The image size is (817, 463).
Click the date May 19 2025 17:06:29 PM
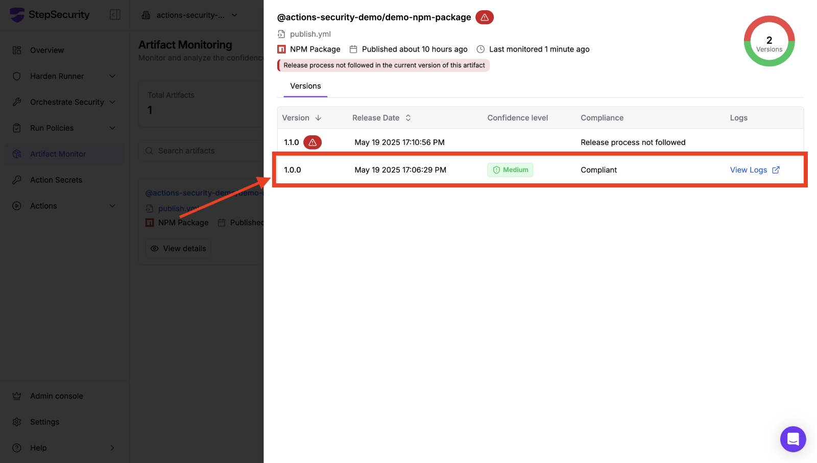(x=400, y=170)
